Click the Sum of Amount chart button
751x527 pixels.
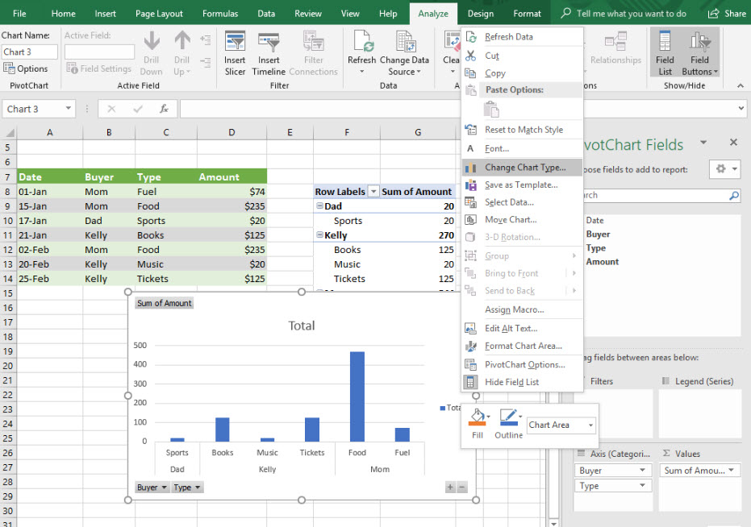click(165, 303)
